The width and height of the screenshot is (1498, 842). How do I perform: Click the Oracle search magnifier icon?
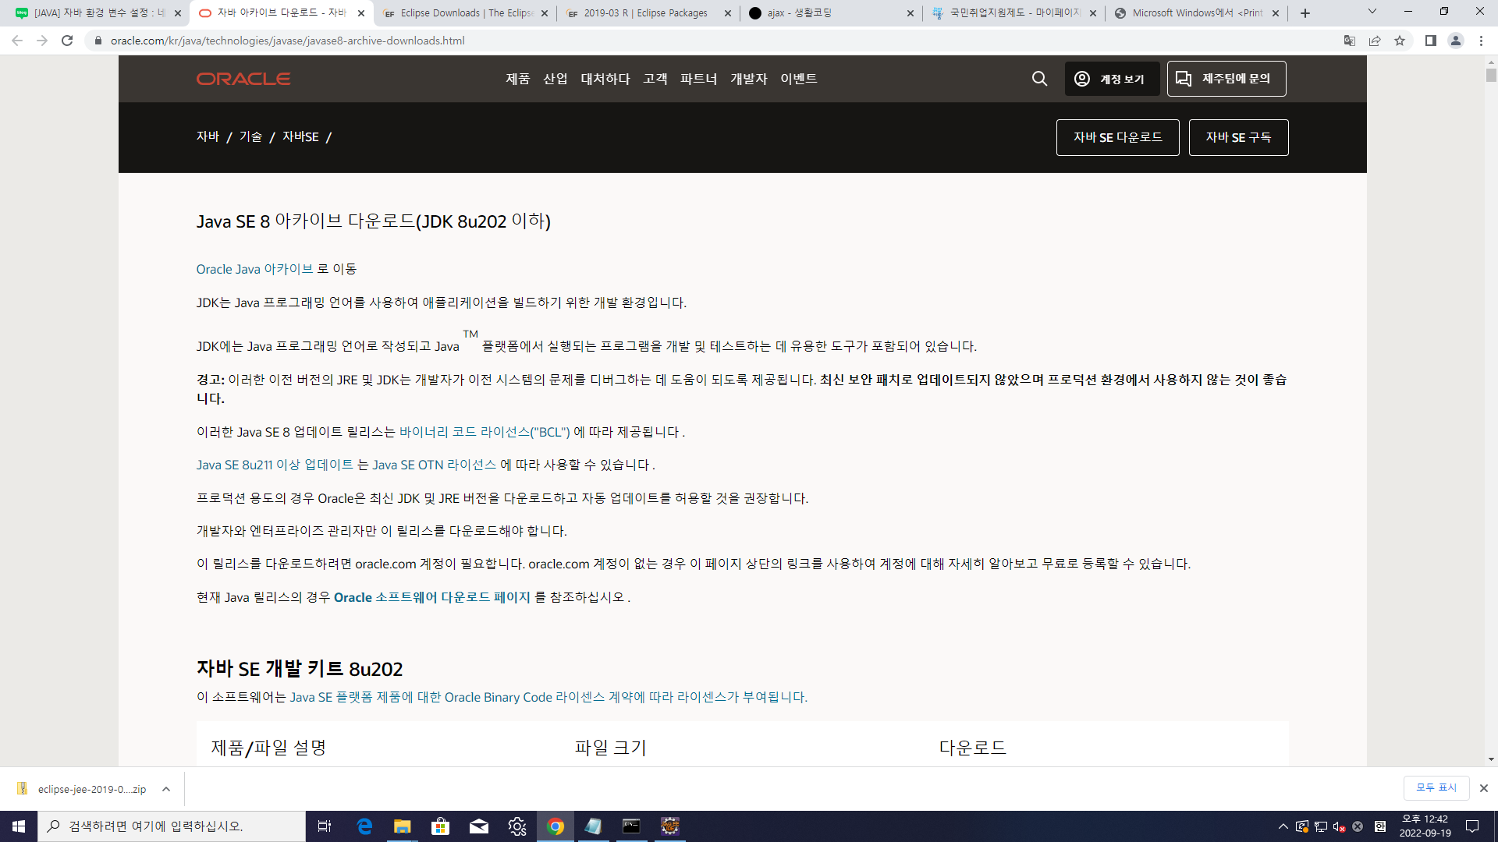[1039, 79]
